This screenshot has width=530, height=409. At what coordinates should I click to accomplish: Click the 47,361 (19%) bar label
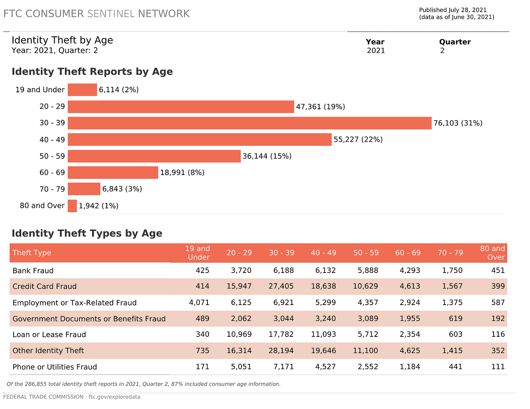pos(321,107)
